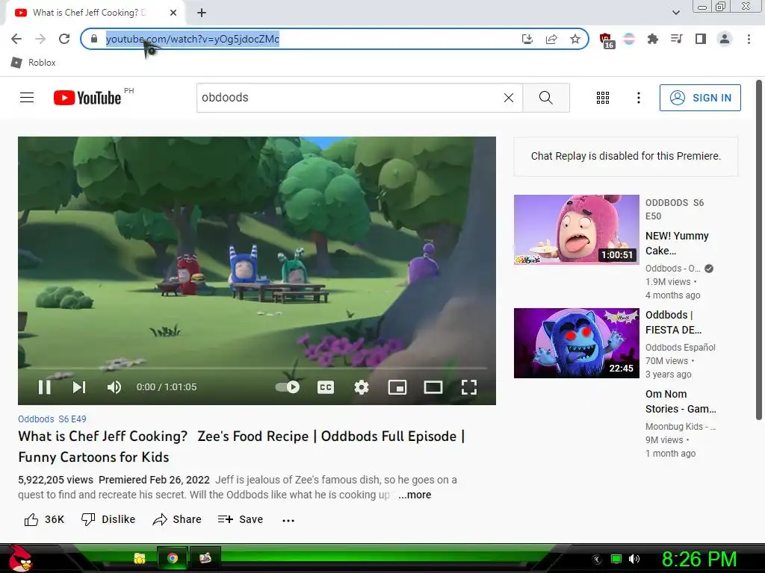Pause the video playback
This screenshot has height=573, width=765.
coord(44,387)
